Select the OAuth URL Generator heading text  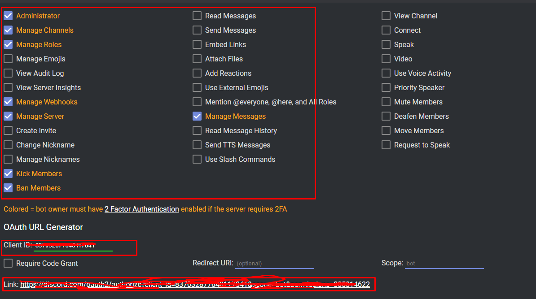[x=44, y=227]
